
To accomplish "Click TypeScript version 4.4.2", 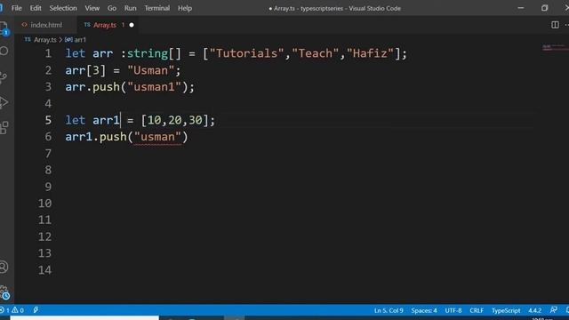I will pyautogui.click(x=534, y=310).
